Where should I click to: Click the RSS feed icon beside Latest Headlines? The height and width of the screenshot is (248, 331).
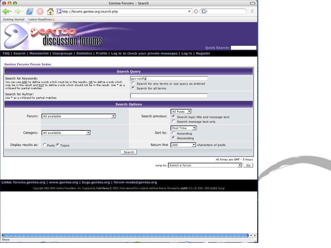pyautogui.click(x=54, y=20)
